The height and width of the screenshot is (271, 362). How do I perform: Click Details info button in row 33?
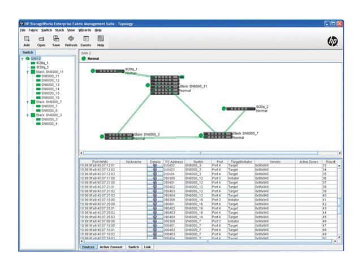155,165
